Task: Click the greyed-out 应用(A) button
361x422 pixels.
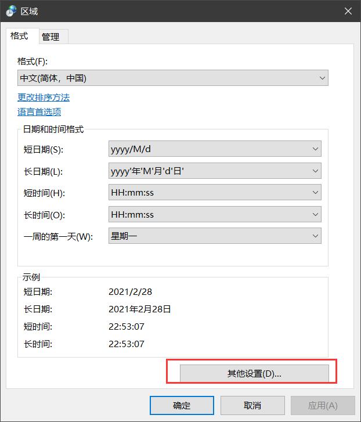Action: (323, 405)
